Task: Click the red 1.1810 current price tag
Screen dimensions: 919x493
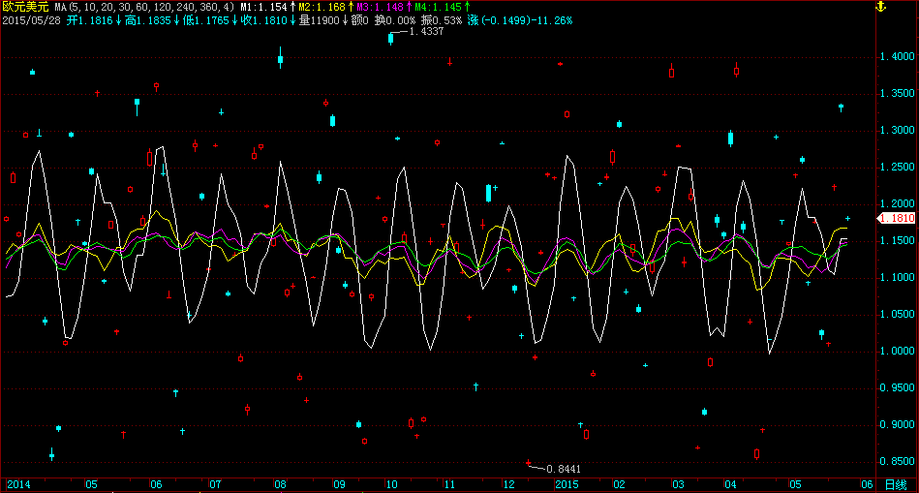Action: pos(896,220)
